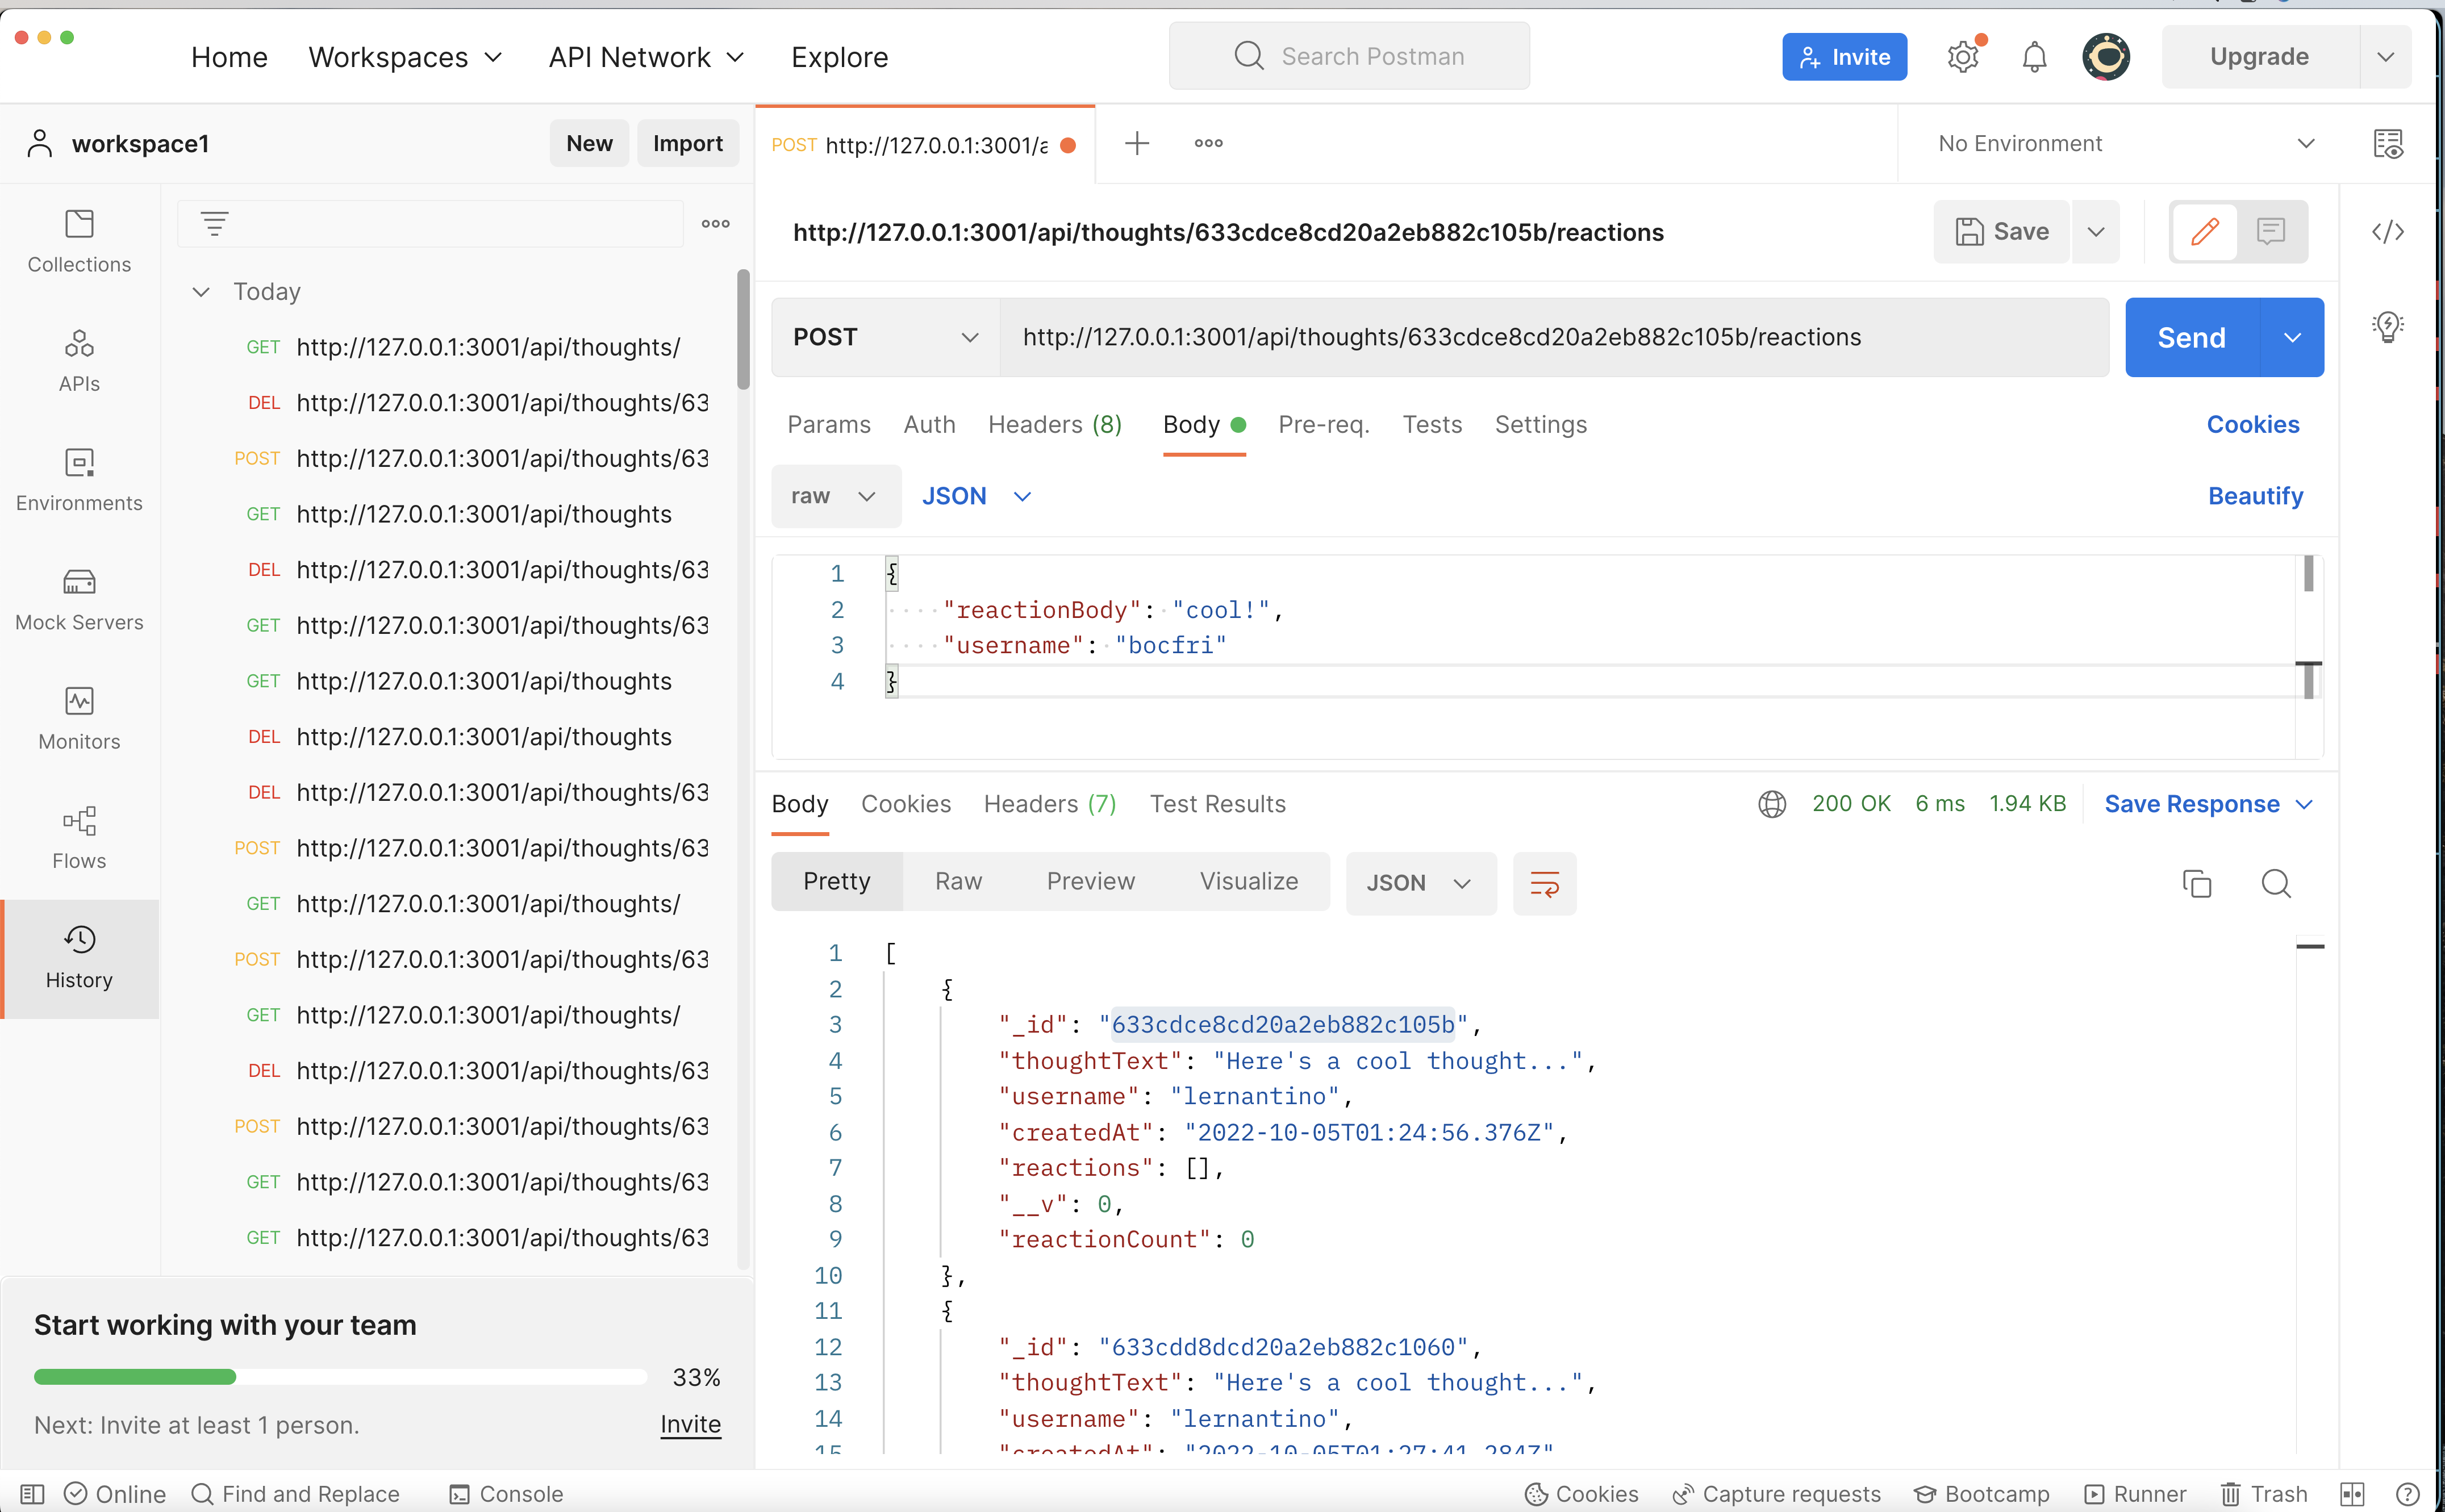Image resolution: width=2445 pixels, height=1512 pixels.
Task: Open the Console from status bar
Action: tap(506, 1494)
